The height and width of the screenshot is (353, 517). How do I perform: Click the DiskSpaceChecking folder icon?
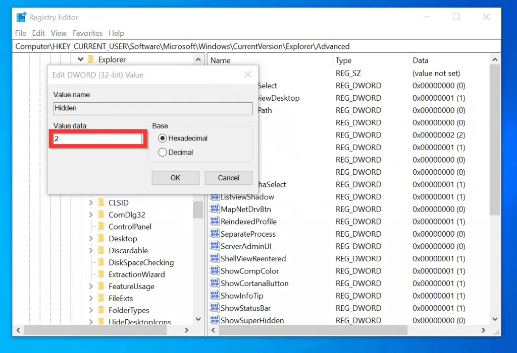tap(101, 262)
